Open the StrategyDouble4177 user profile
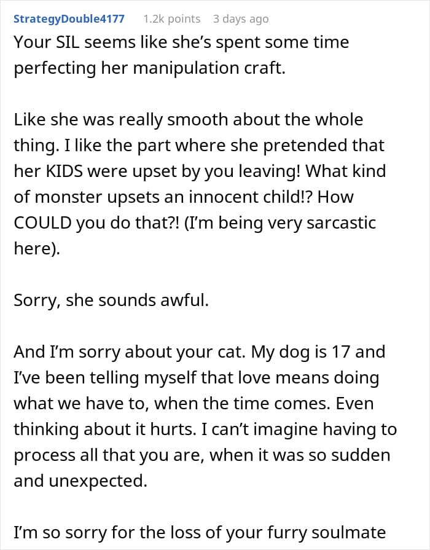Viewport: 430px width, 550px height. pos(69,18)
